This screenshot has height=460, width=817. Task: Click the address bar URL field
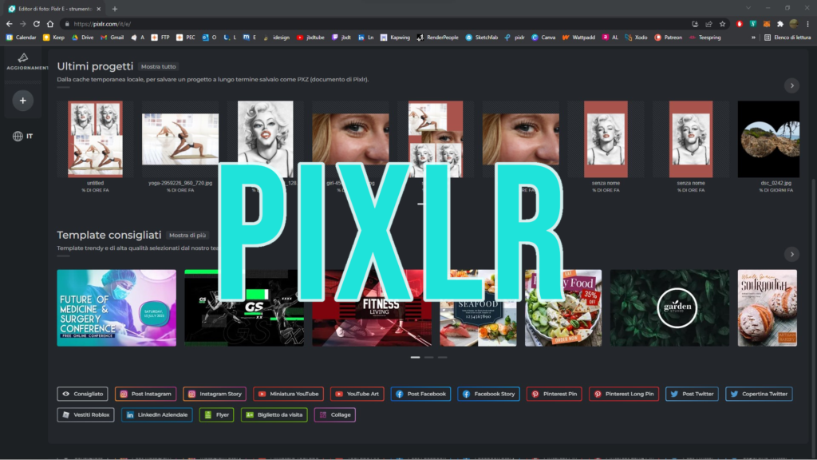point(375,24)
